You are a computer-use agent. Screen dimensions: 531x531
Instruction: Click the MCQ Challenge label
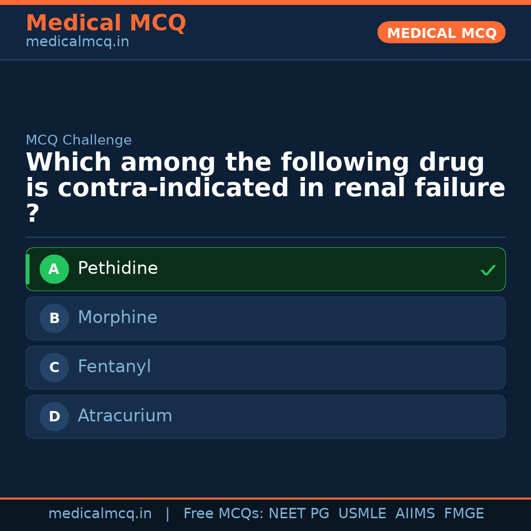79,140
